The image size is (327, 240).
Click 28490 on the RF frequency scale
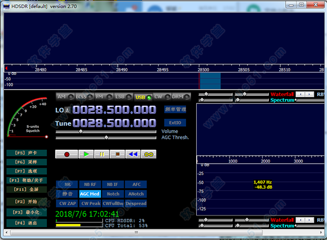tap(122, 70)
